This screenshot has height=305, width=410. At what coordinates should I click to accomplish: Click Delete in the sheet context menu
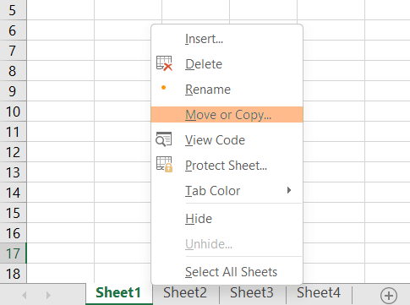click(x=227, y=64)
